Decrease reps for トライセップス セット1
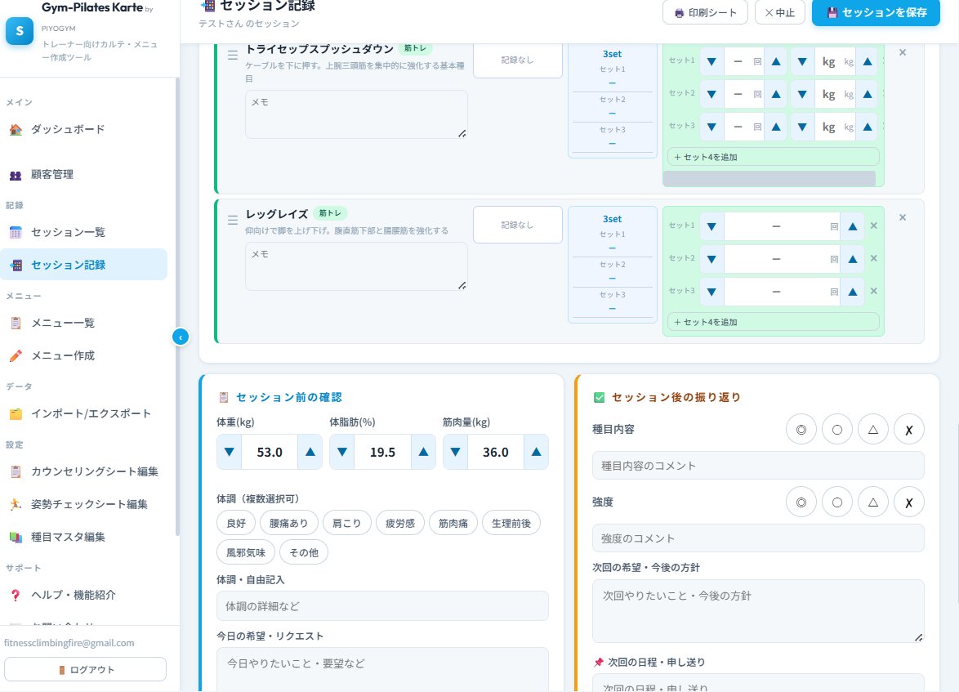The image size is (959, 692). [x=711, y=61]
